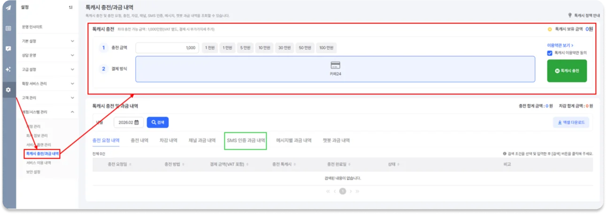Viewport: 606px width, 214px height.
Task: Click the green 톡캐시 충전 button
Action: coord(567,71)
